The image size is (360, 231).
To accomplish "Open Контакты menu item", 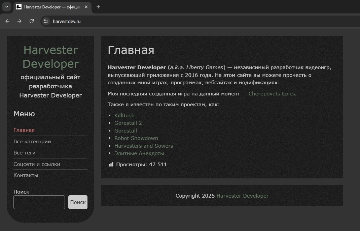I will [26, 175].
